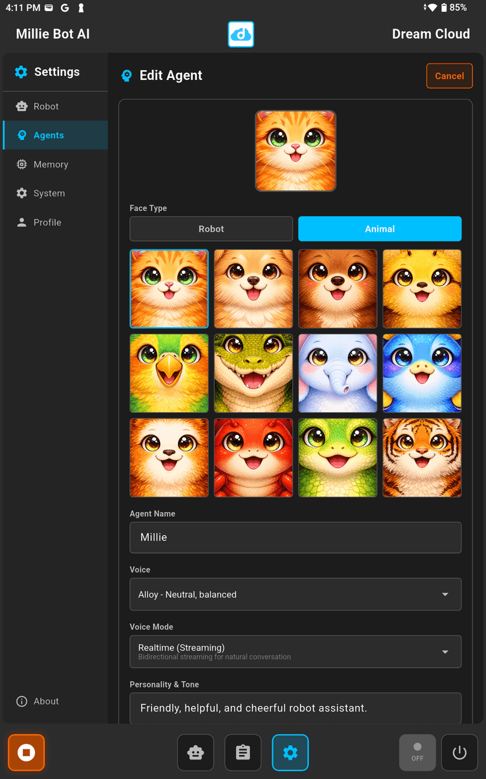Choose the crocodile face
The image size is (486, 779).
pyautogui.click(x=253, y=373)
